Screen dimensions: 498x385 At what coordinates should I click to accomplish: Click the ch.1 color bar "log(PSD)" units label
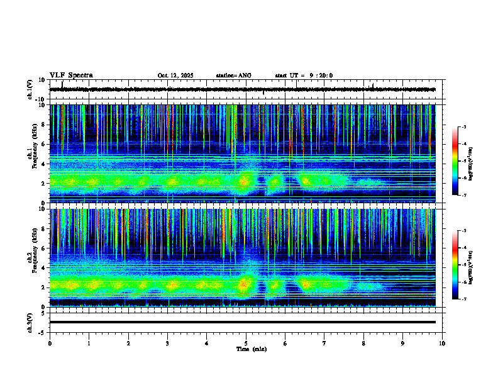point(471,164)
